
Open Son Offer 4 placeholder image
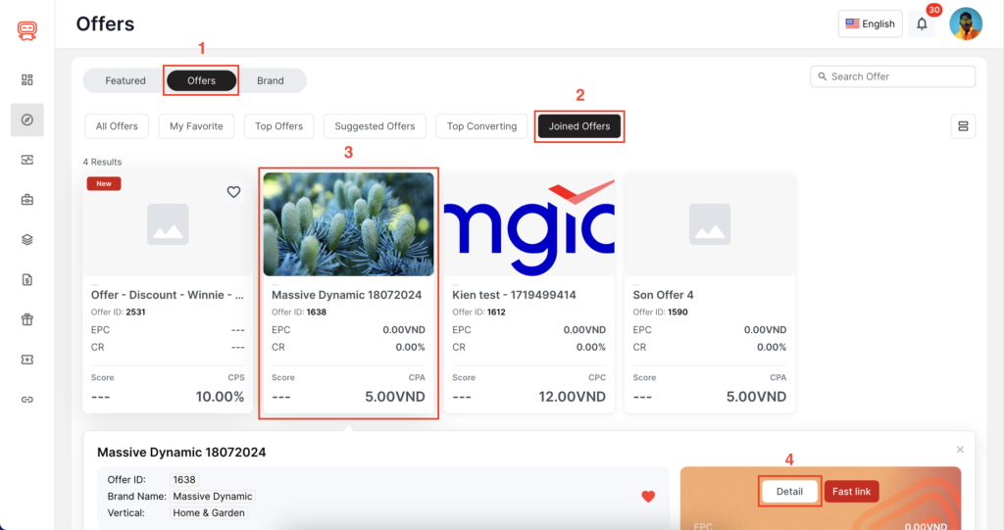click(x=710, y=224)
